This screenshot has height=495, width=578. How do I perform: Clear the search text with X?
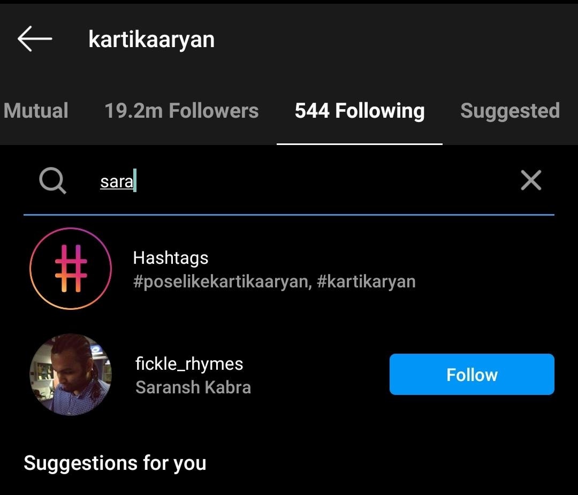531,181
